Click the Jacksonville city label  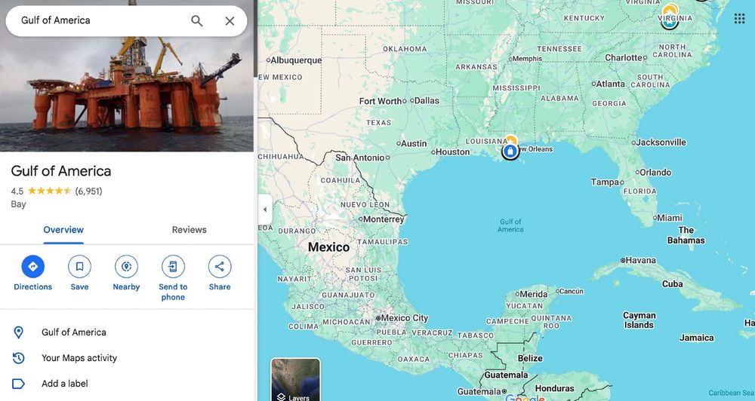pos(661,142)
